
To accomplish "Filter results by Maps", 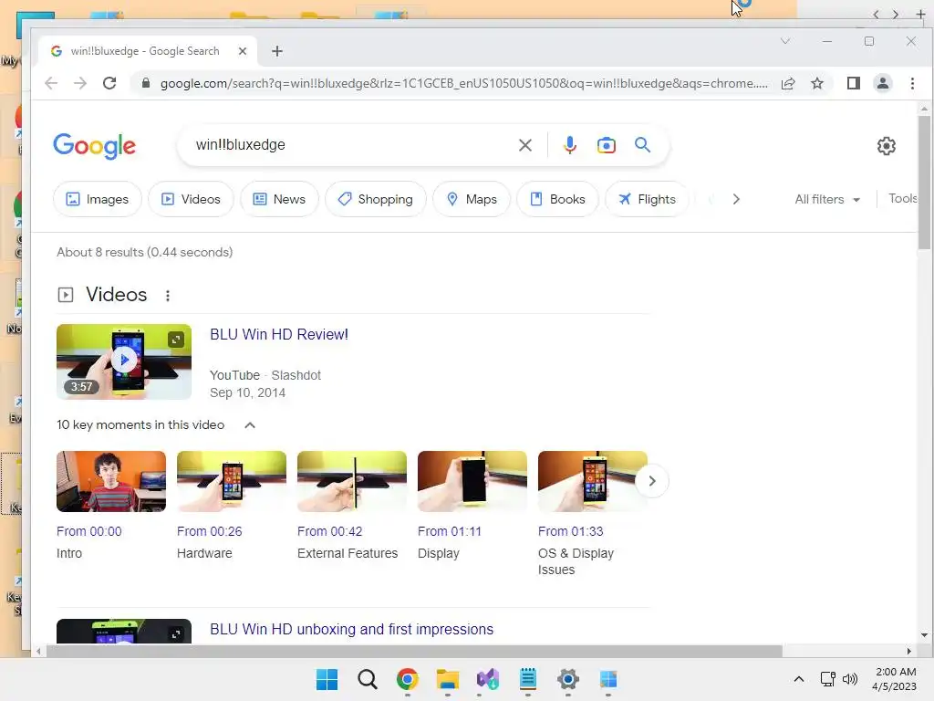I will click(472, 199).
